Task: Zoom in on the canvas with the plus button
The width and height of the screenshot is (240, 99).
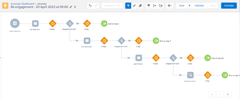Action: [x=212, y=94]
